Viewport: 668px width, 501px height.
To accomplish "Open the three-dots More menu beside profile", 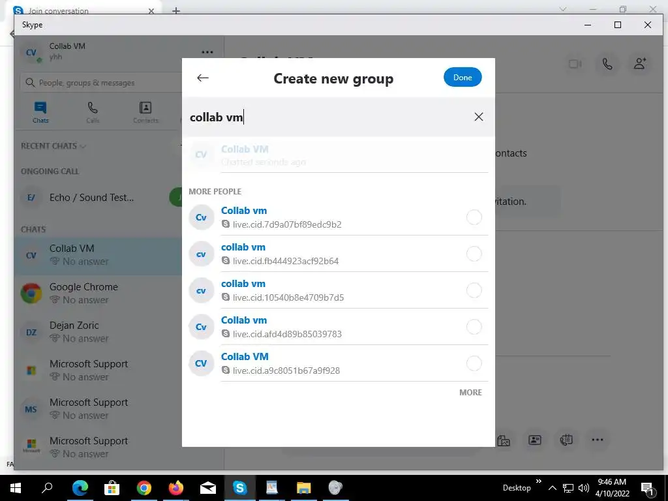I will click(x=207, y=52).
